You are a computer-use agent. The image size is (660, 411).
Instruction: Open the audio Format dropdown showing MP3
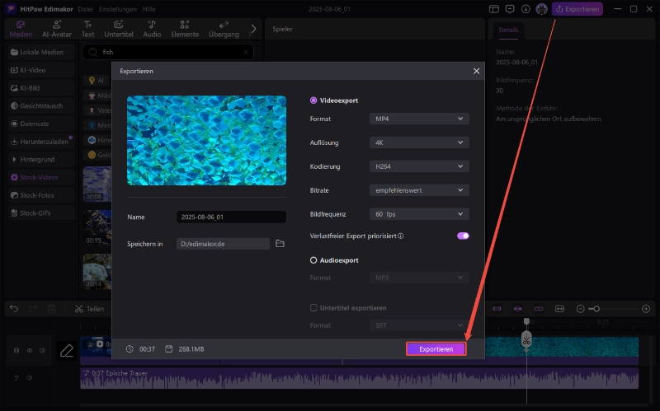419,278
